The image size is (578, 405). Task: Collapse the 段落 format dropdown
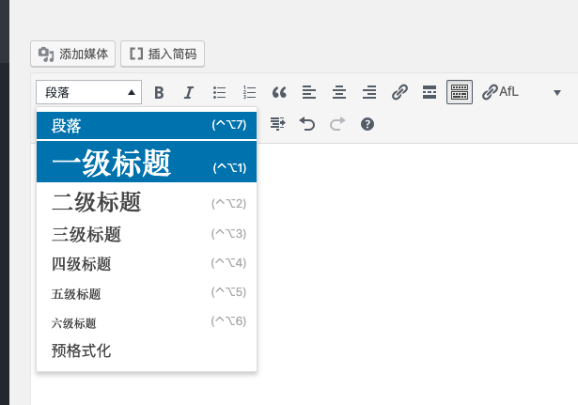[x=89, y=92]
